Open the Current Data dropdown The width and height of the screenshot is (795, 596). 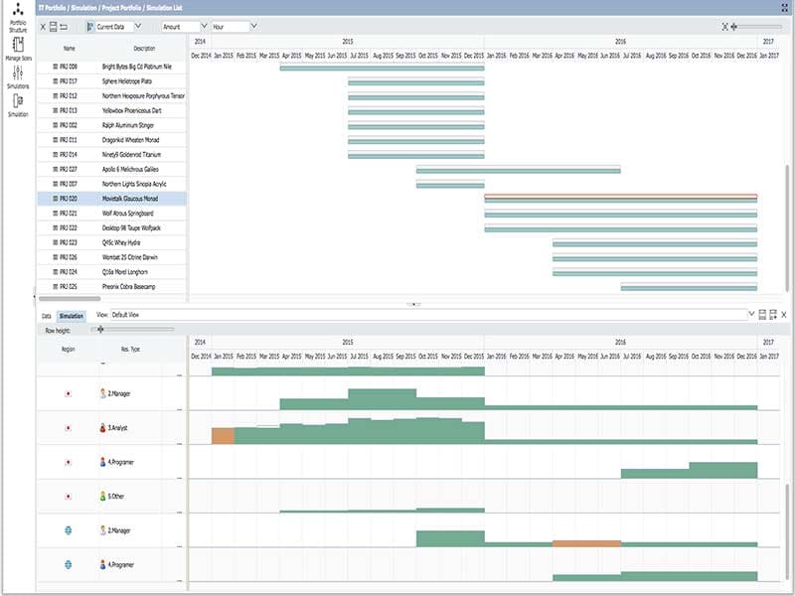click(113, 27)
